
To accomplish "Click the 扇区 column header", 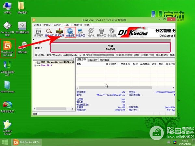I will coord(161,64).
